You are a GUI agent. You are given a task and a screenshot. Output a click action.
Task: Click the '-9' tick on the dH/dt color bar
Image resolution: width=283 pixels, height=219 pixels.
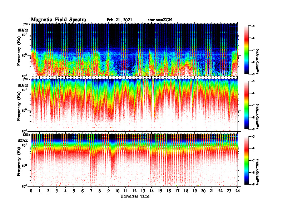click(x=253, y=74)
